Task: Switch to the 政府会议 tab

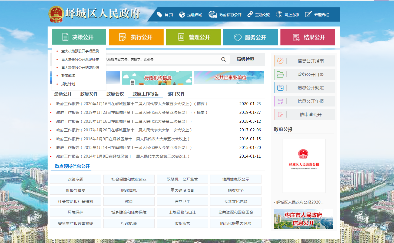Action: pos(115,94)
